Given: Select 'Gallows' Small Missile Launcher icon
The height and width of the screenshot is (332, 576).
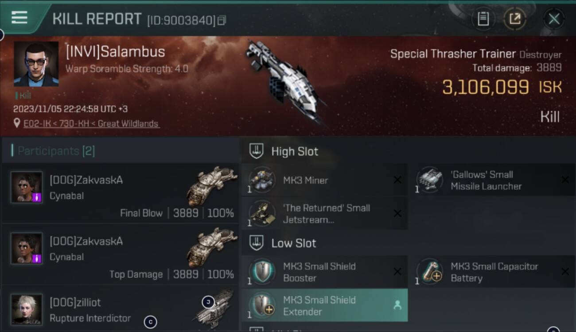Looking at the screenshot, I should [x=430, y=180].
